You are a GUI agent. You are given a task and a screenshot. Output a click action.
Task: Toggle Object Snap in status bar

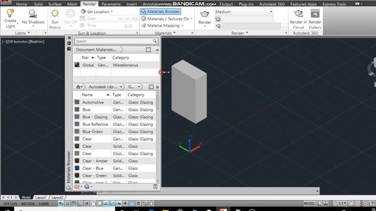click(x=93, y=203)
